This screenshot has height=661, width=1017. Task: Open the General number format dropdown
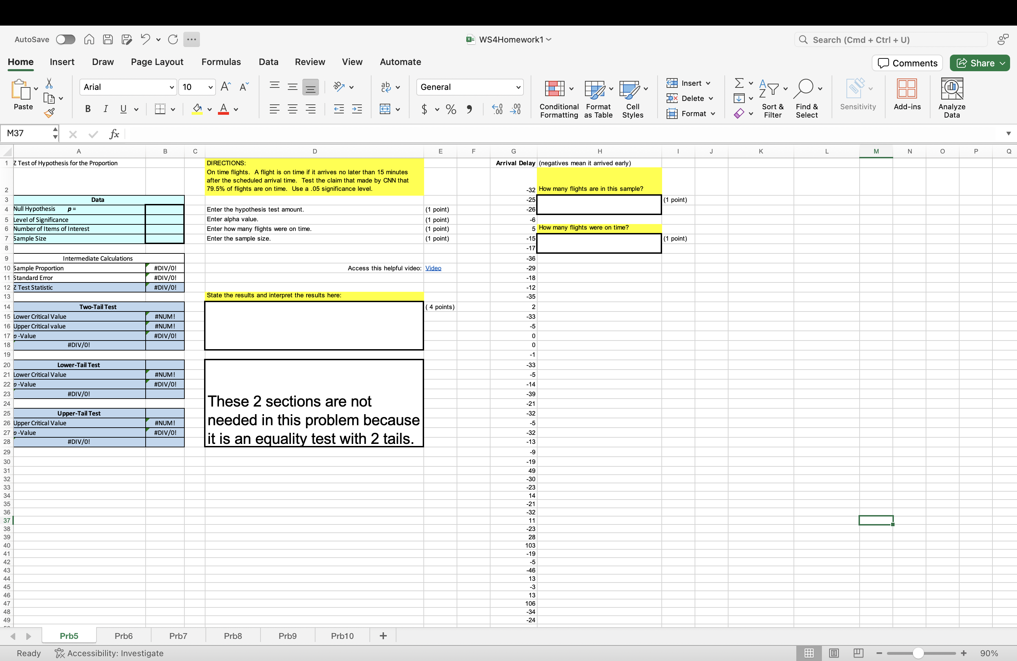tap(517, 87)
